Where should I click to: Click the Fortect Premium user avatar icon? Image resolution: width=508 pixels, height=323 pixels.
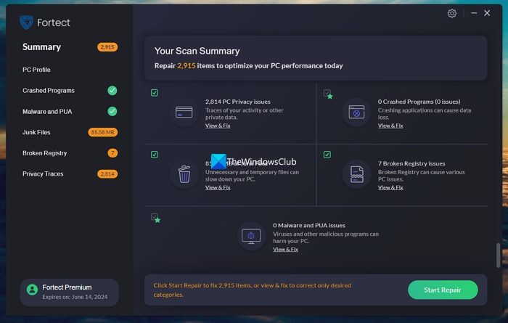[32, 290]
